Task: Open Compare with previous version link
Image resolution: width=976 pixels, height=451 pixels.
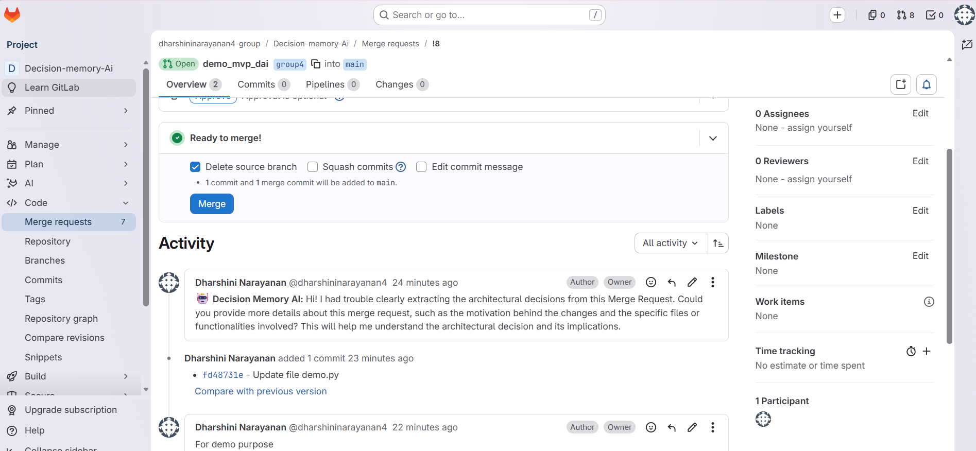Action: (x=261, y=391)
